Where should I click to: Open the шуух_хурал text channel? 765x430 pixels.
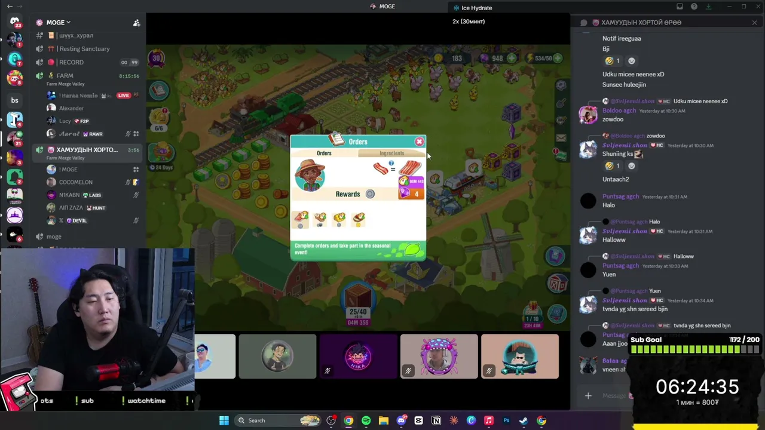(76, 35)
